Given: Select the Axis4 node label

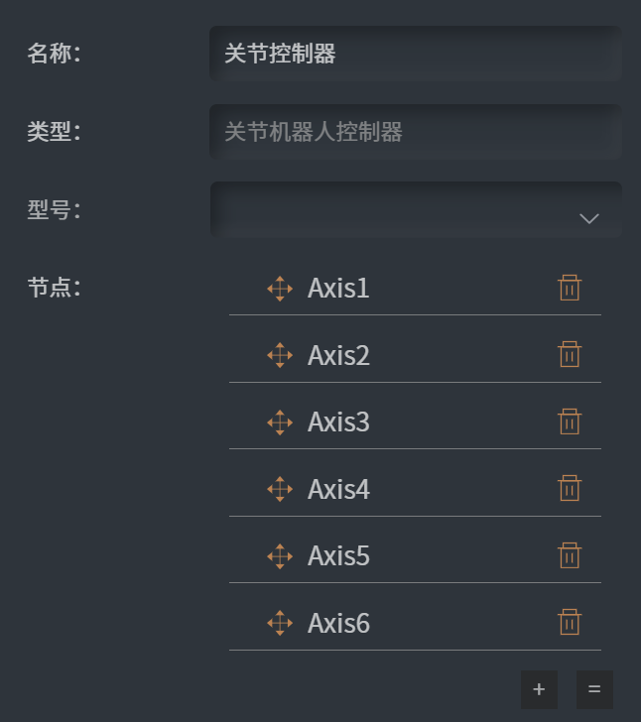Looking at the screenshot, I should coord(338,489).
